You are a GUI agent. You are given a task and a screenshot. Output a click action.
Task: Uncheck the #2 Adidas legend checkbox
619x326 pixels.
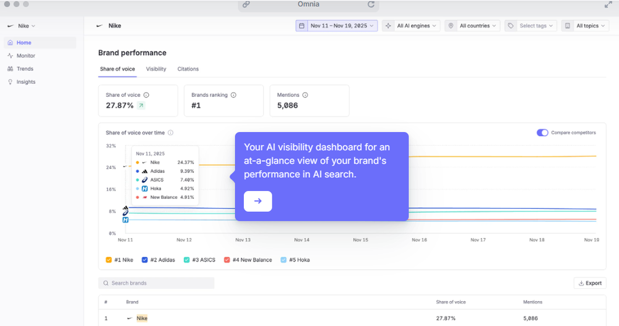point(144,260)
